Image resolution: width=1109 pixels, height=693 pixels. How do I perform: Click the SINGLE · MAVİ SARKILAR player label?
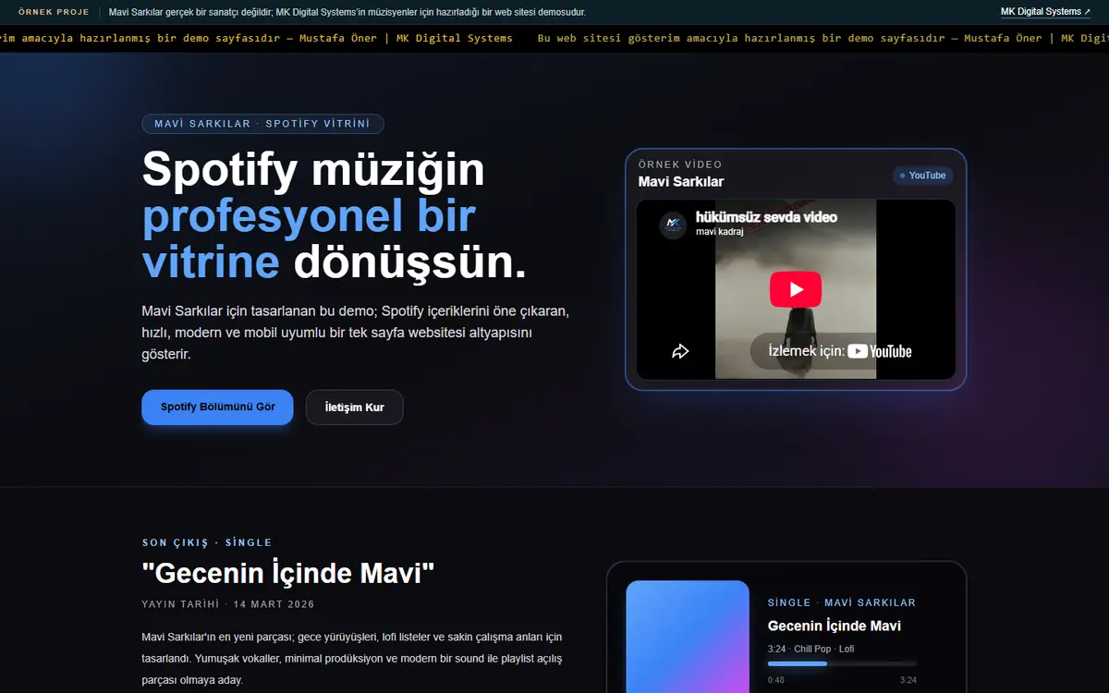pyautogui.click(x=842, y=602)
